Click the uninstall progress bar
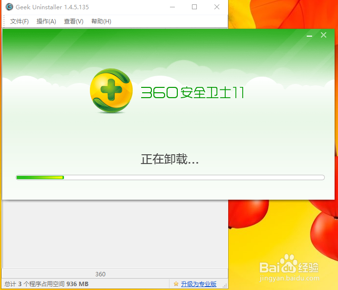This screenshot has height=290, width=338. tap(170, 177)
